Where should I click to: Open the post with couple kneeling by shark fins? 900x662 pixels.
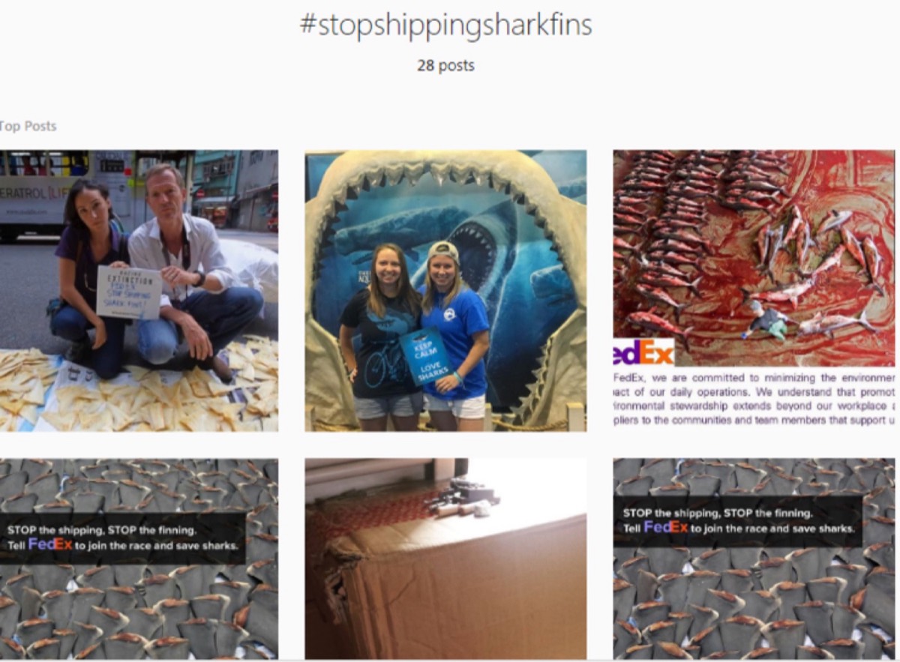point(139,291)
